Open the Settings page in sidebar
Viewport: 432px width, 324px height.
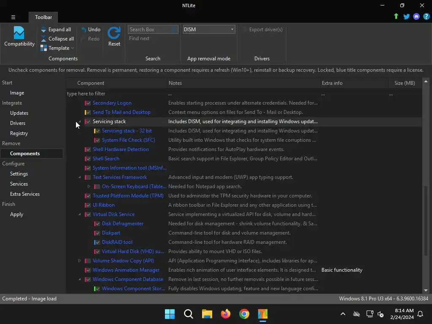[x=19, y=173]
